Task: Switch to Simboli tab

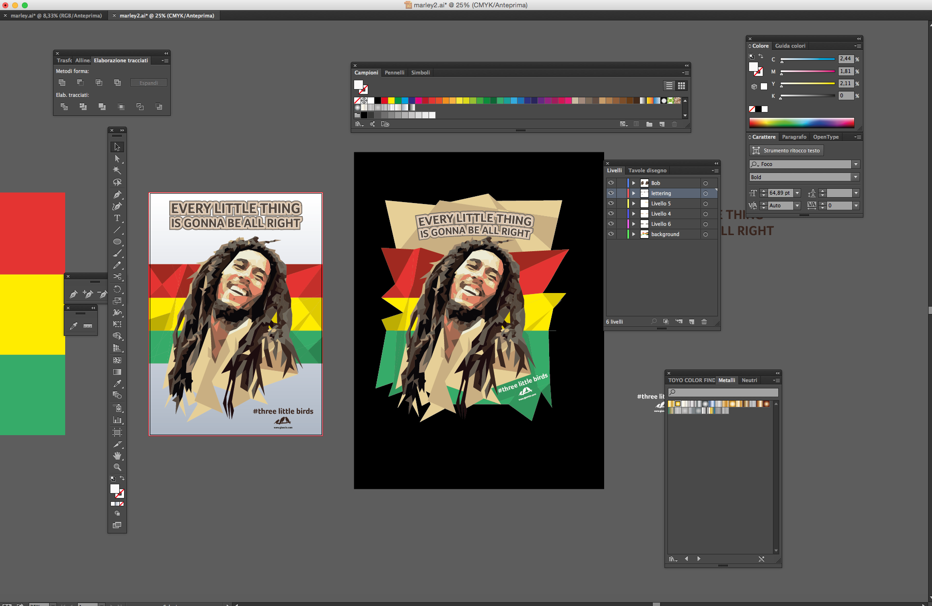Action: click(x=420, y=73)
